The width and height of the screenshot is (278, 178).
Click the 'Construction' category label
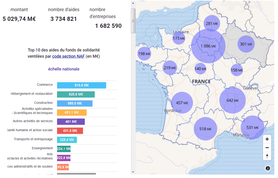click(43, 103)
